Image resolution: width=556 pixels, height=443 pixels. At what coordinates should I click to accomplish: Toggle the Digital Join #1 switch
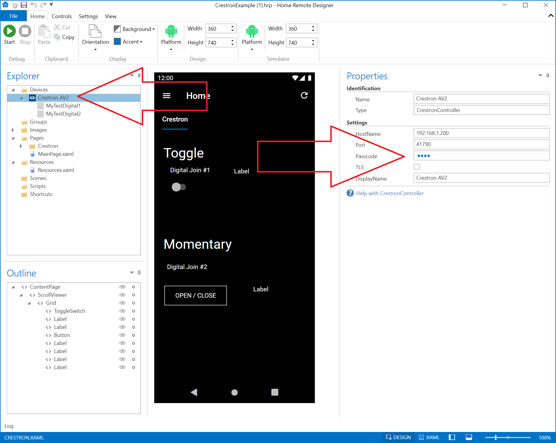click(179, 187)
